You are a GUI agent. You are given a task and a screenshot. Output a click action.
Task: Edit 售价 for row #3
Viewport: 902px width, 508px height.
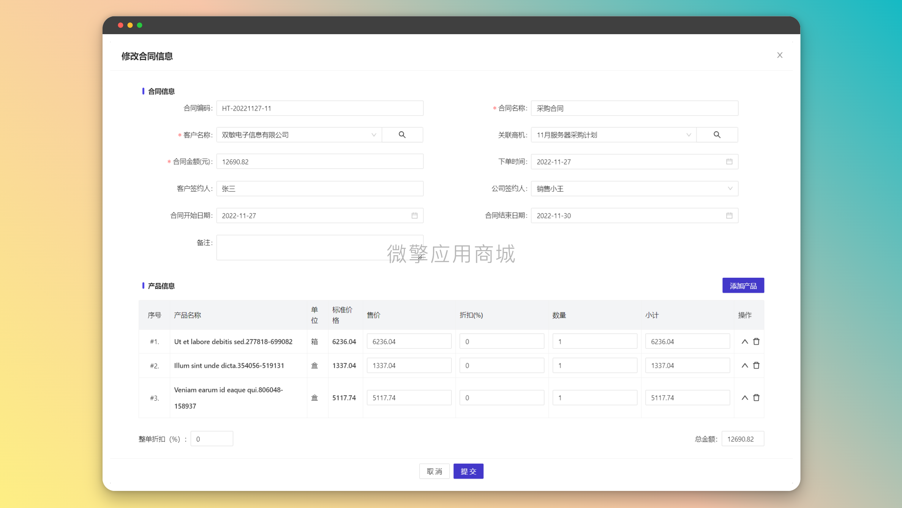409,398
